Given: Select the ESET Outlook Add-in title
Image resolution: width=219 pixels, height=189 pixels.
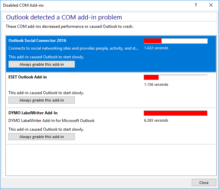Looking at the screenshot, I should [x=28, y=77].
